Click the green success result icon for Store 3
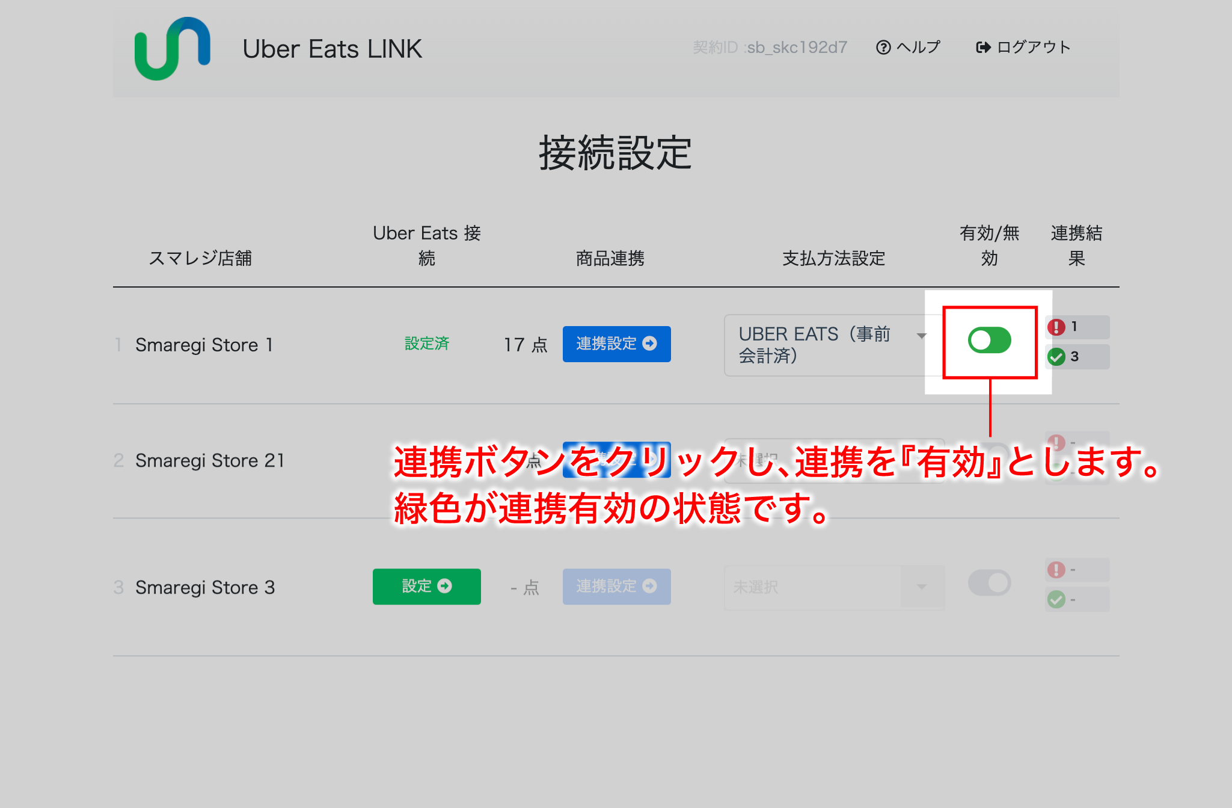 pos(1056,599)
